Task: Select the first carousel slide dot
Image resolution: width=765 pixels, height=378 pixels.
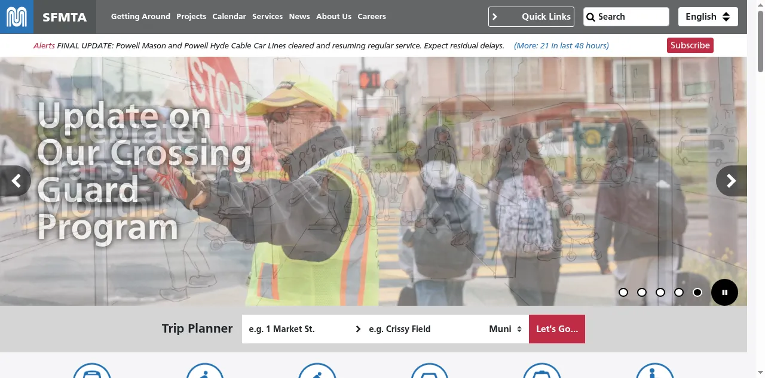Action: 623,292
